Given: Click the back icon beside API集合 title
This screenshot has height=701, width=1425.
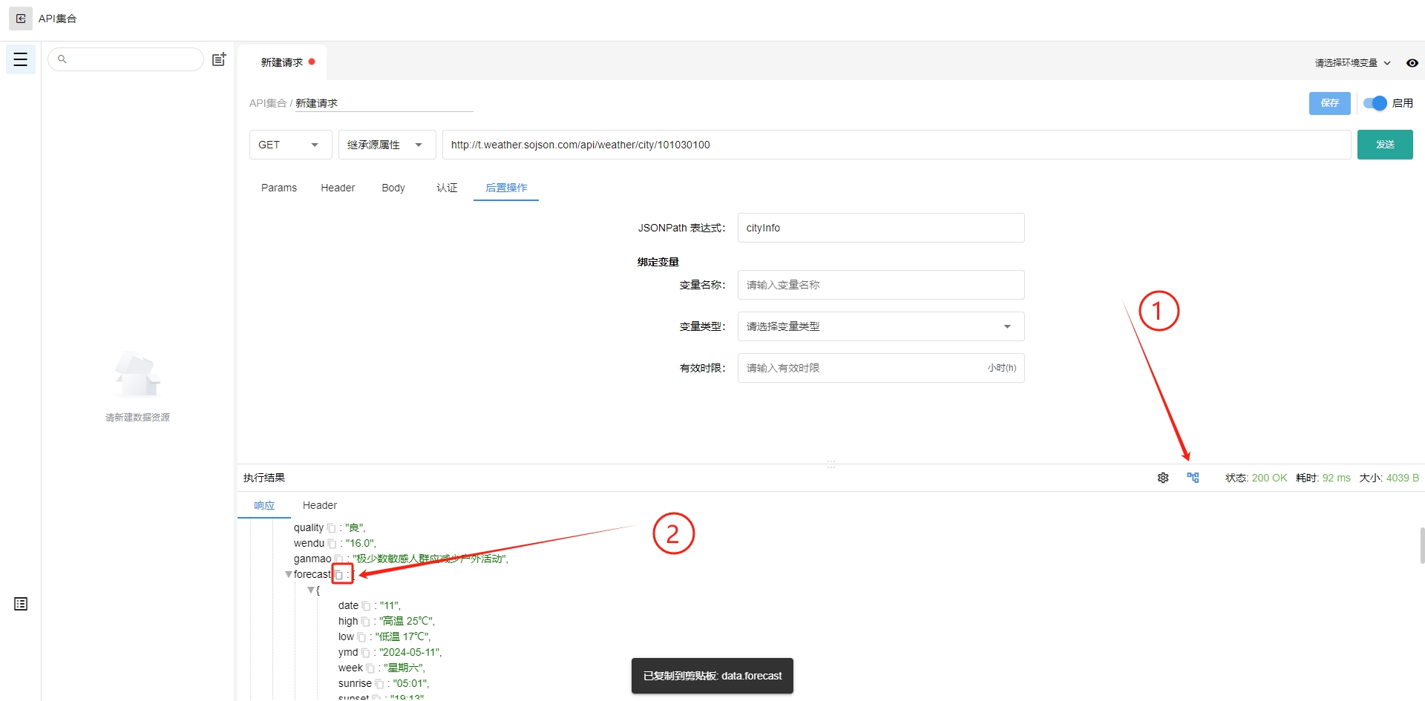Looking at the screenshot, I should [x=21, y=19].
